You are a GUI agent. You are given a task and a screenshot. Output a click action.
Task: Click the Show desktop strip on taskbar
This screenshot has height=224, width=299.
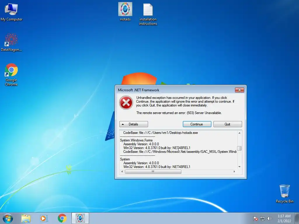(x=297, y=218)
